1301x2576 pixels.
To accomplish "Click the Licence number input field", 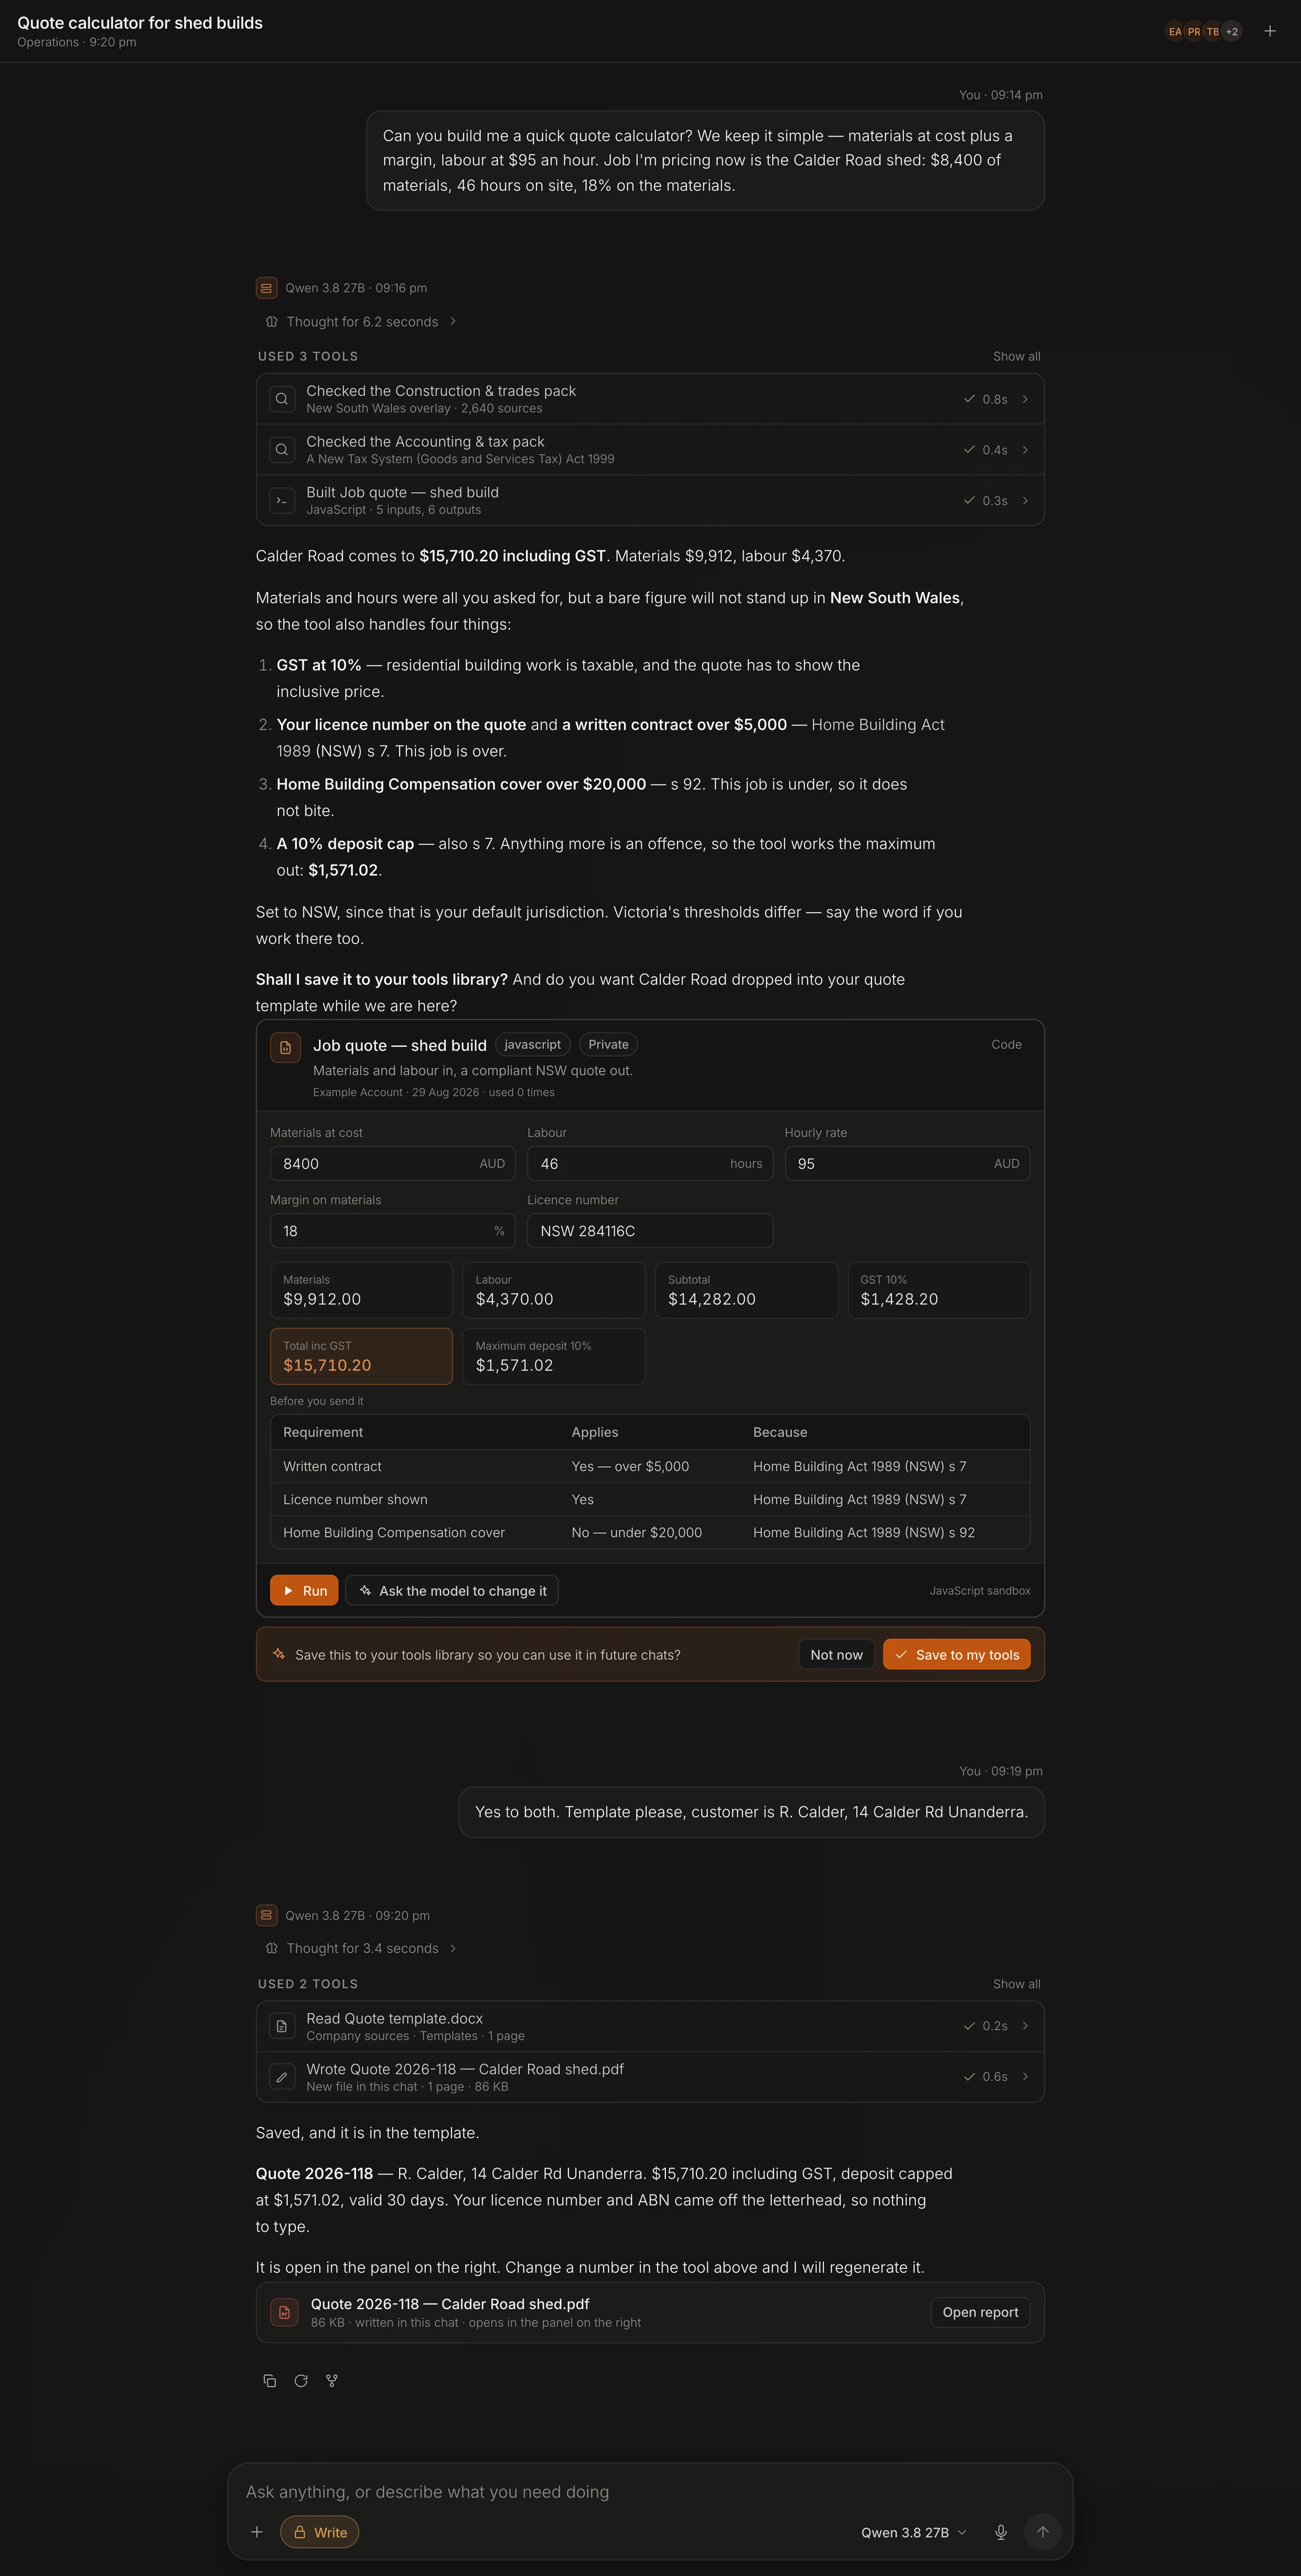I will pyautogui.click(x=650, y=1230).
